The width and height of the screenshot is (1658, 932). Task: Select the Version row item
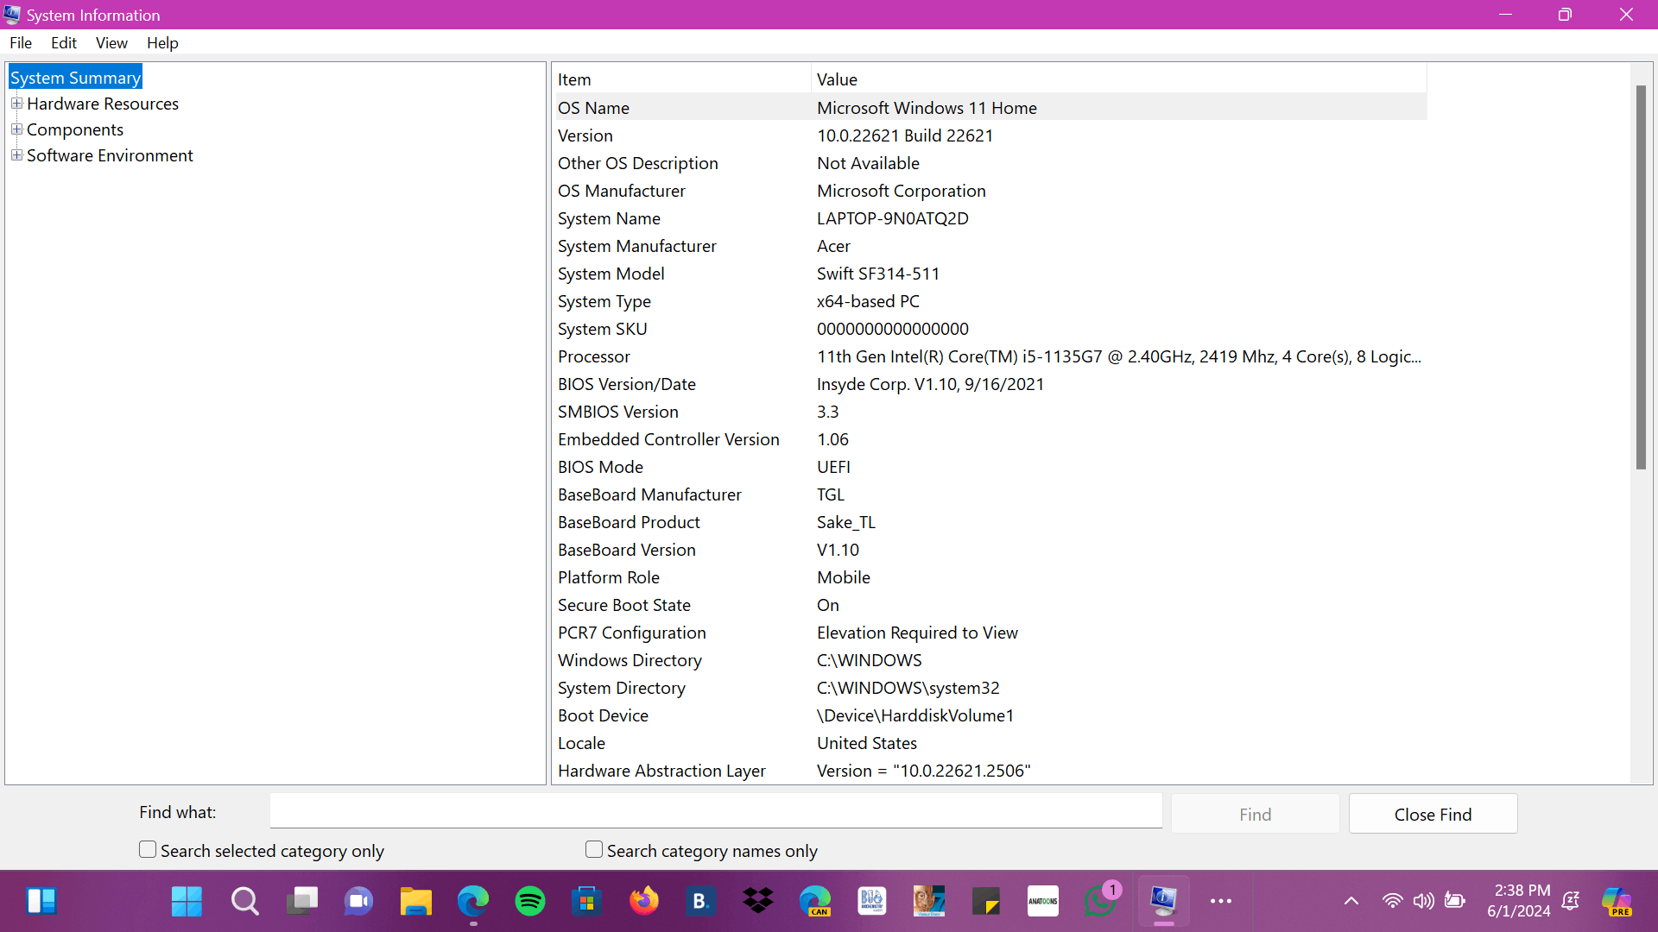(990, 135)
